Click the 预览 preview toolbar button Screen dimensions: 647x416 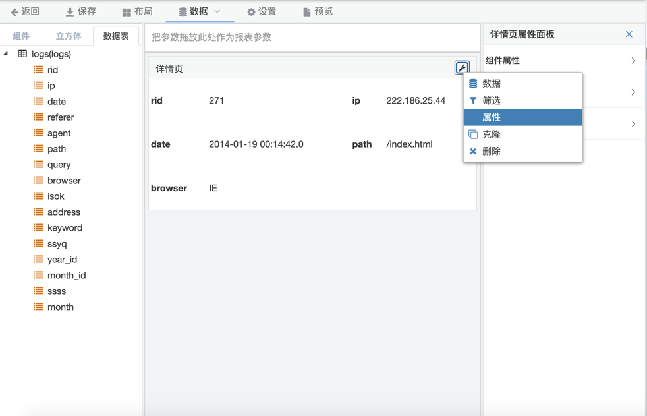coord(318,12)
